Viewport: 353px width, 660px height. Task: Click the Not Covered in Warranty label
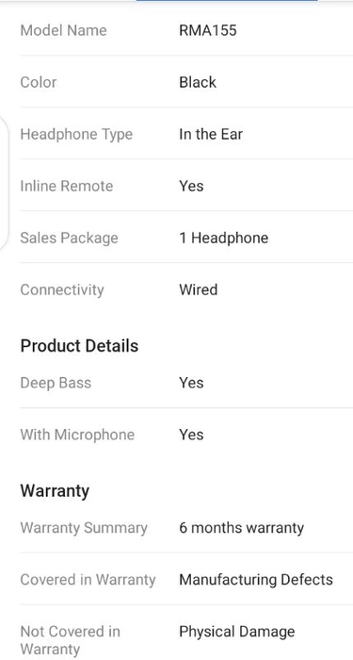click(71, 640)
